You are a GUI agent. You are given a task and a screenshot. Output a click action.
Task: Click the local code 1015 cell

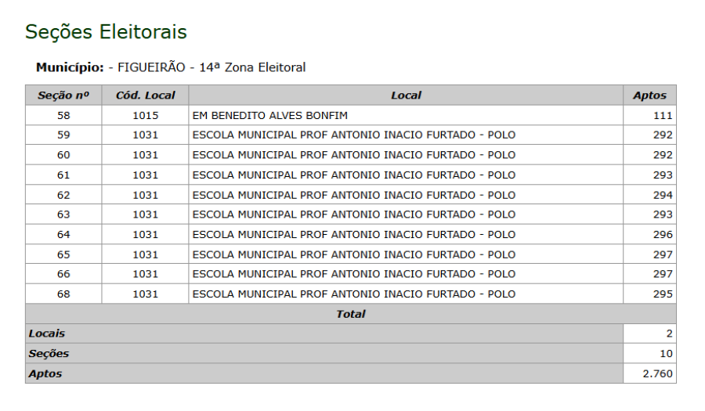145,115
